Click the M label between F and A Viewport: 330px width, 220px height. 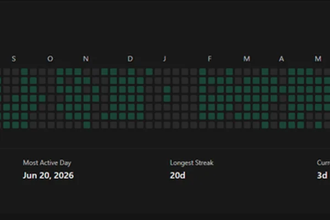(x=246, y=58)
